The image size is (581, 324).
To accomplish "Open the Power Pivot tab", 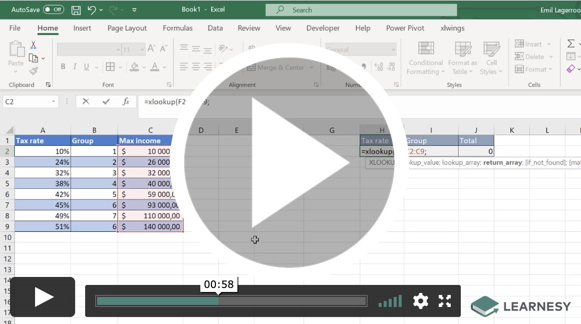I will (x=405, y=28).
